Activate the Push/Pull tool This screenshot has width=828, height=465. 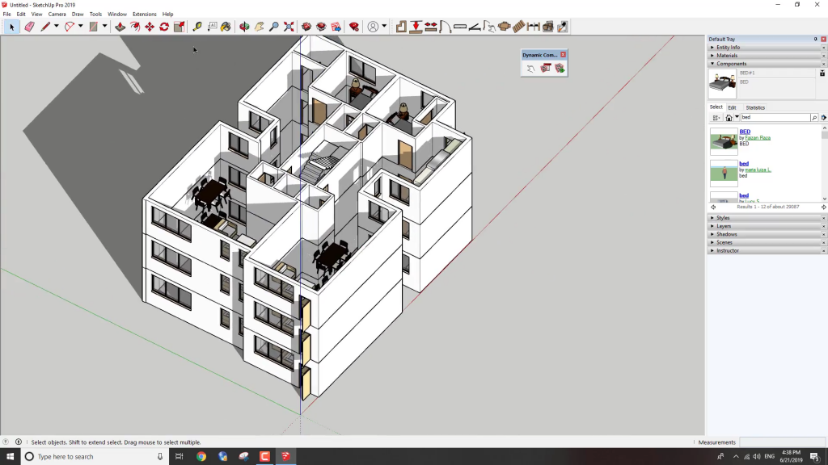click(120, 27)
